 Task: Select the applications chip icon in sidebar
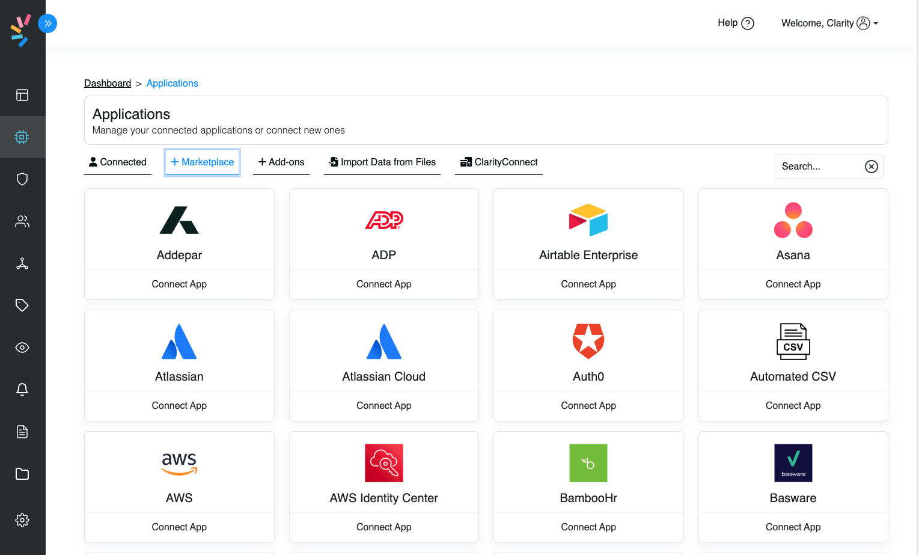pos(22,137)
